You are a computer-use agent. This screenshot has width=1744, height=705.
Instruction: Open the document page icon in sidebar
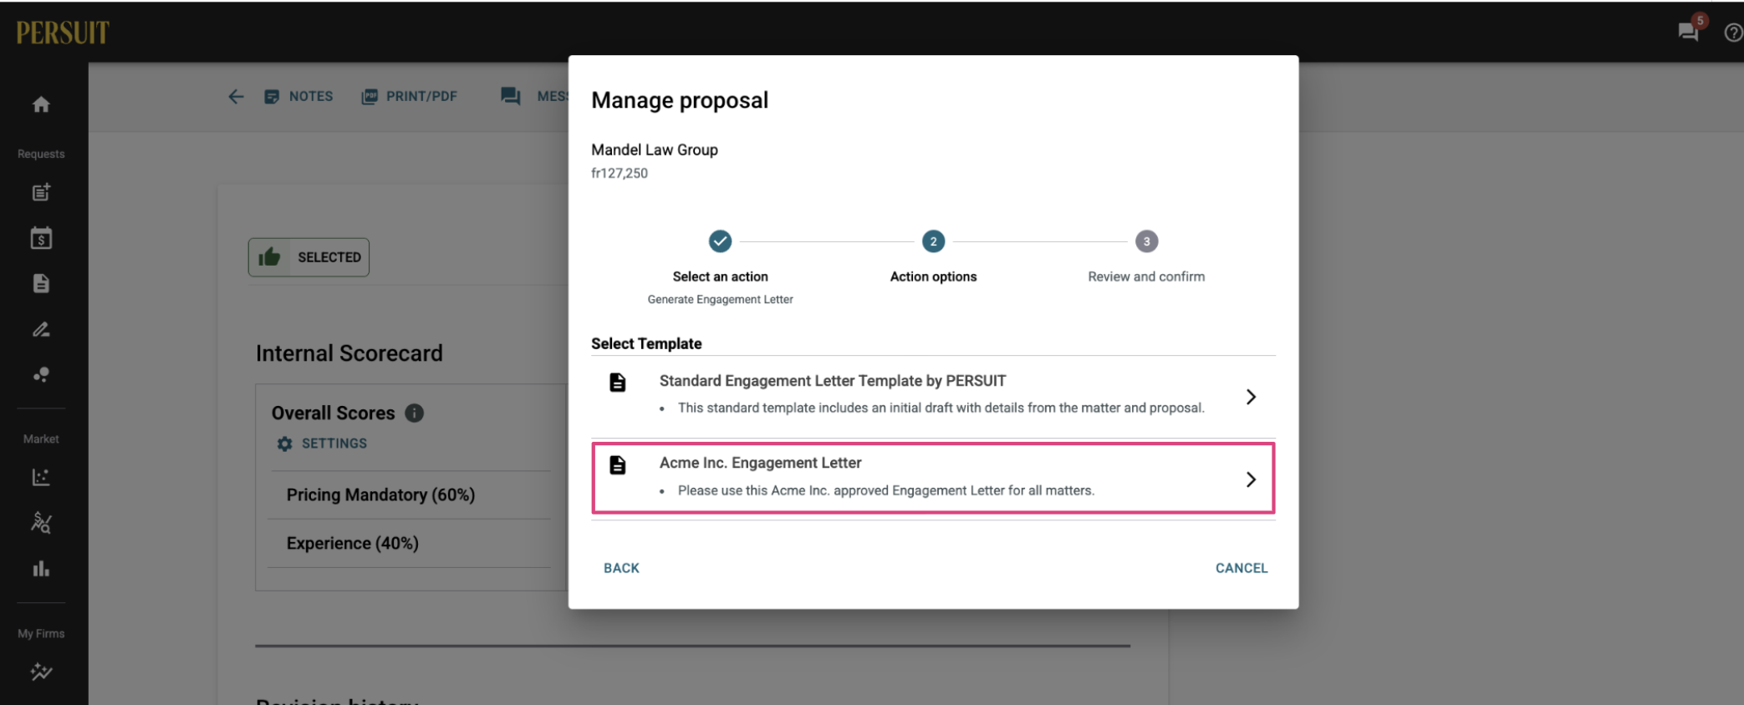[41, 283]
